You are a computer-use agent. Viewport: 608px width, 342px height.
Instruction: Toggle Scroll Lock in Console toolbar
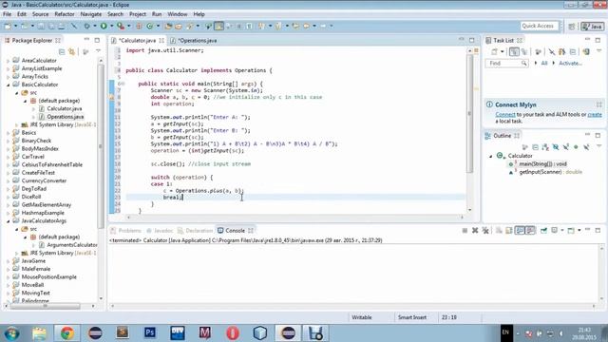[x=509, y=230]
